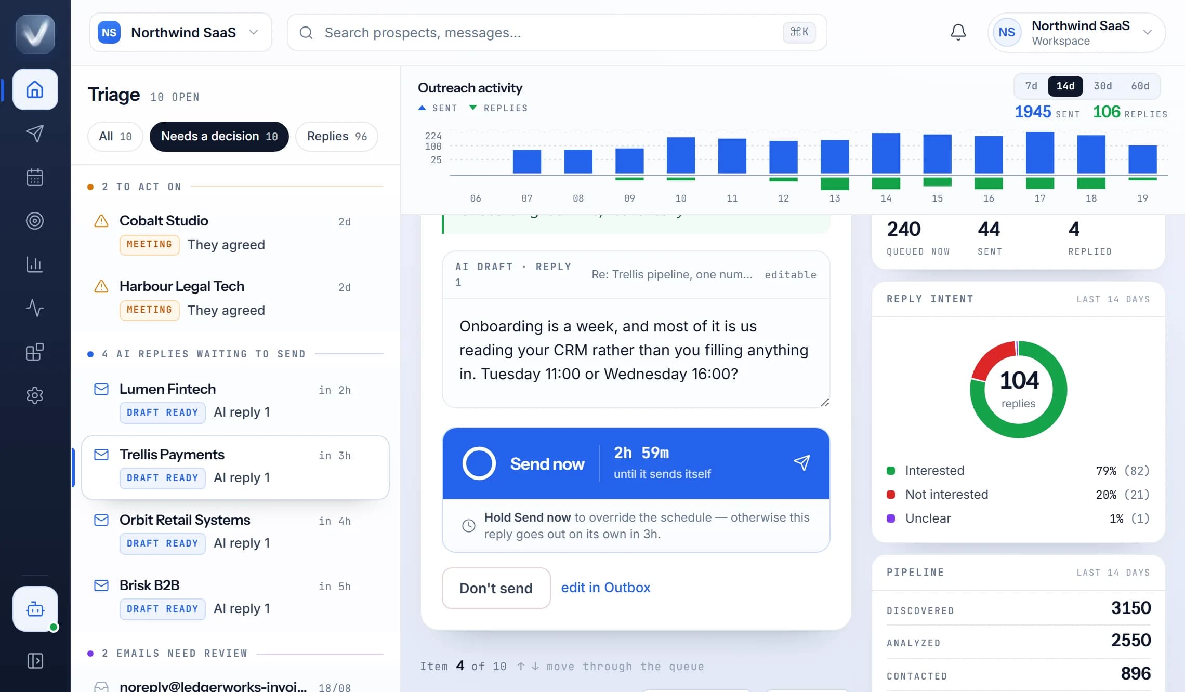Image resolution: width=1185 pixels, height=692 pixels.
Task: Click the ⌘K shortcut badge
Action: click(799, 32)
